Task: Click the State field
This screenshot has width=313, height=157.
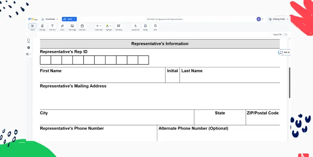Action: coord(220,117)
